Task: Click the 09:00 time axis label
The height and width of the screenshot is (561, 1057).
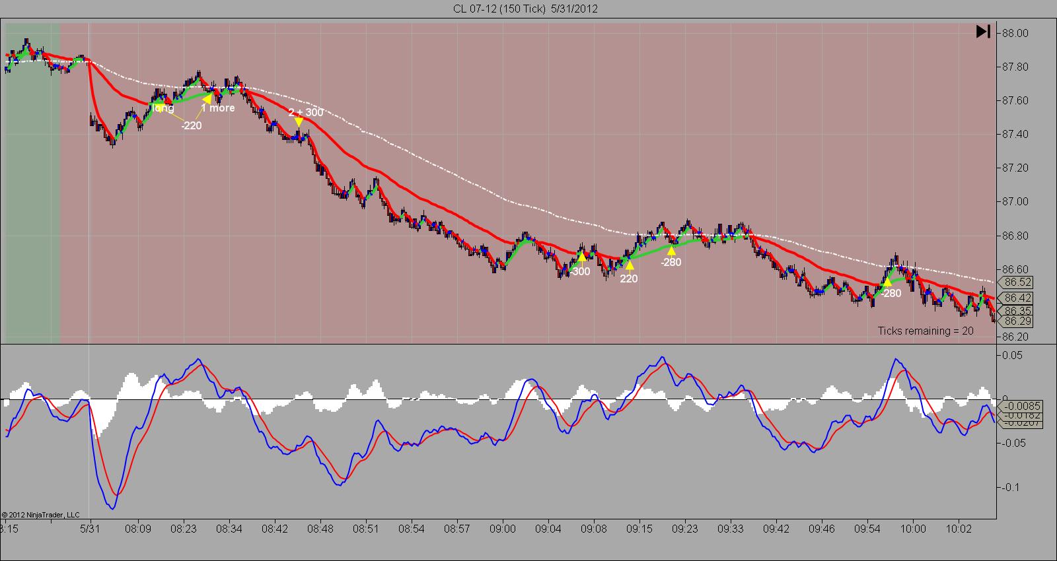Action: click(503, 529)
